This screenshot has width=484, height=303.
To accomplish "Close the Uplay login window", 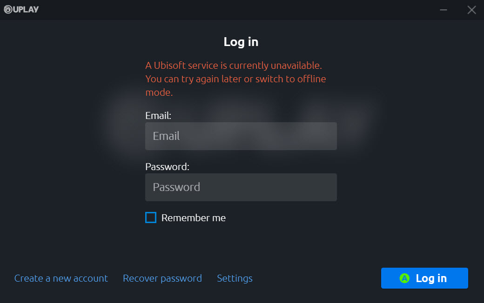I will [471, 10].
